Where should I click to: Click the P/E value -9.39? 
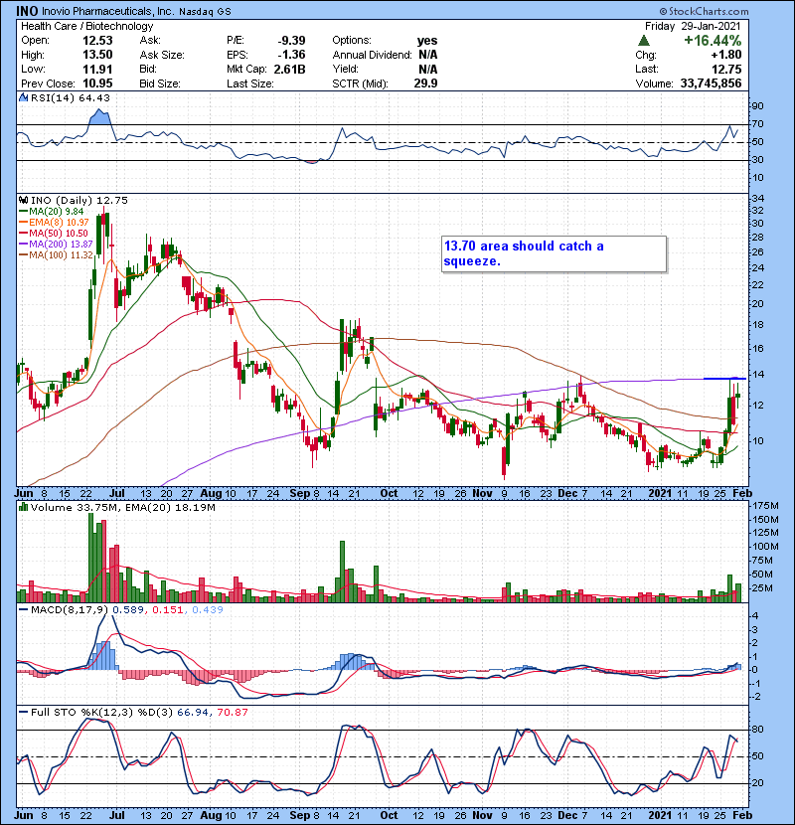[x=291, y=41]
